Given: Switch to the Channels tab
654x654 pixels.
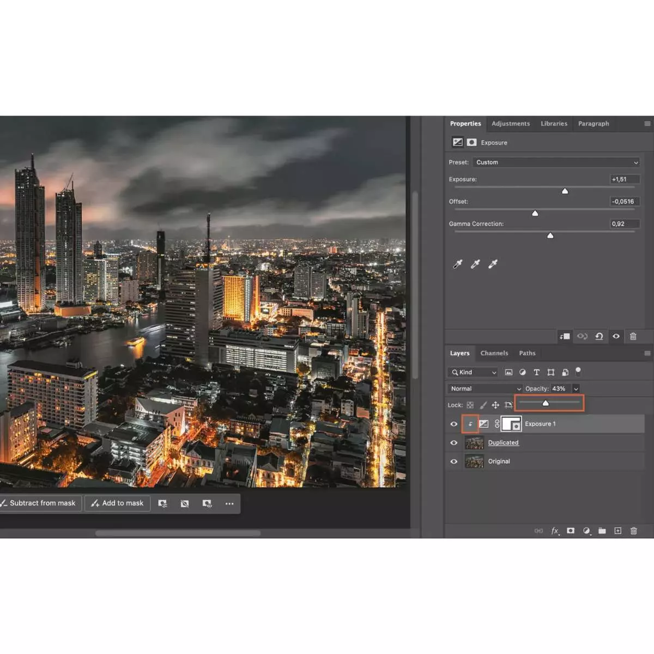Looking at the screenshot, I should click(x=494, y=353).
